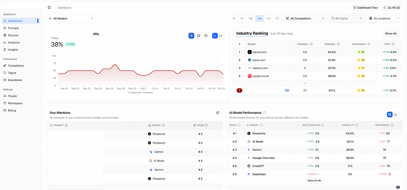Open Brandbook preferences
Image resolution: width=407 pixels, height=190 pixels.
[x=21, y=80]
